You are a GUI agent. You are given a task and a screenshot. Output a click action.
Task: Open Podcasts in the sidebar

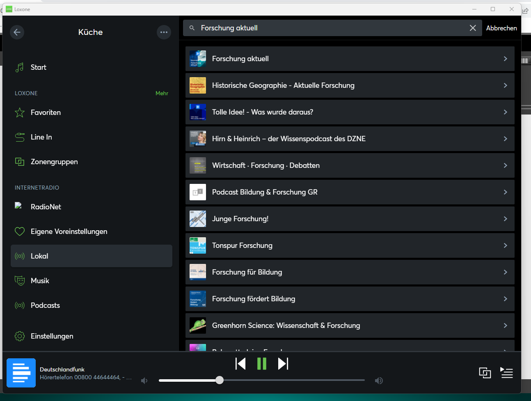click(45, 305)
